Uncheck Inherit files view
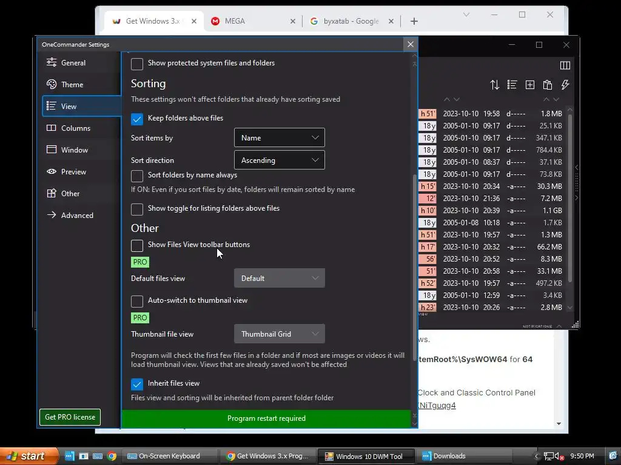Screen dimensions: 621x465 [x=137, y=384]
